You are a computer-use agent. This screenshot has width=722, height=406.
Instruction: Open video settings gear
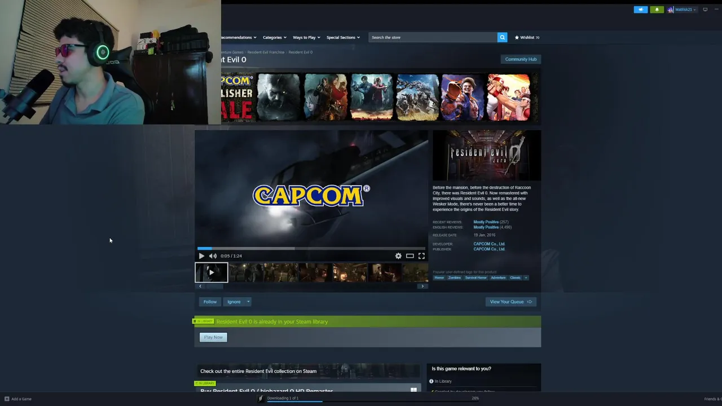[398, 256]
